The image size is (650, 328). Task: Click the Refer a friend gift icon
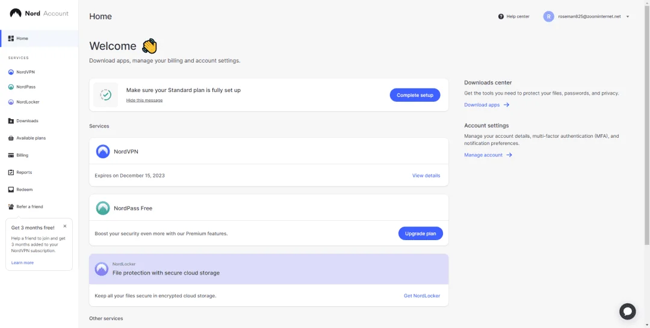coord(11,206)
